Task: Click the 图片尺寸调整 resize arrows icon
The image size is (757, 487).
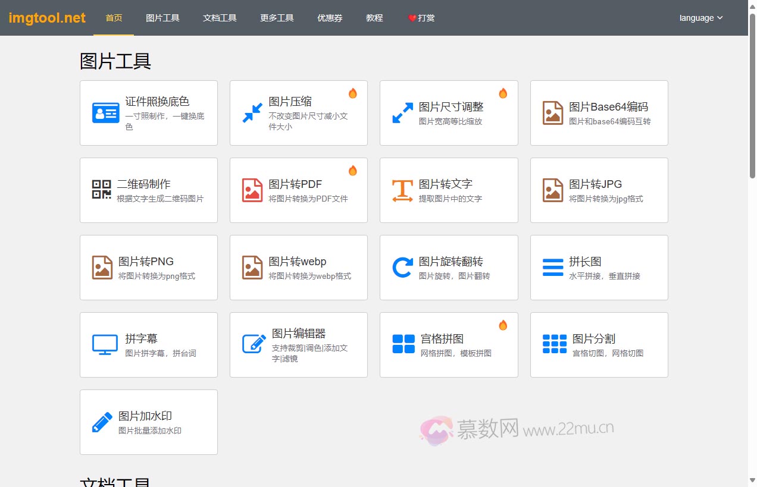Action: (x=403, y=112)
